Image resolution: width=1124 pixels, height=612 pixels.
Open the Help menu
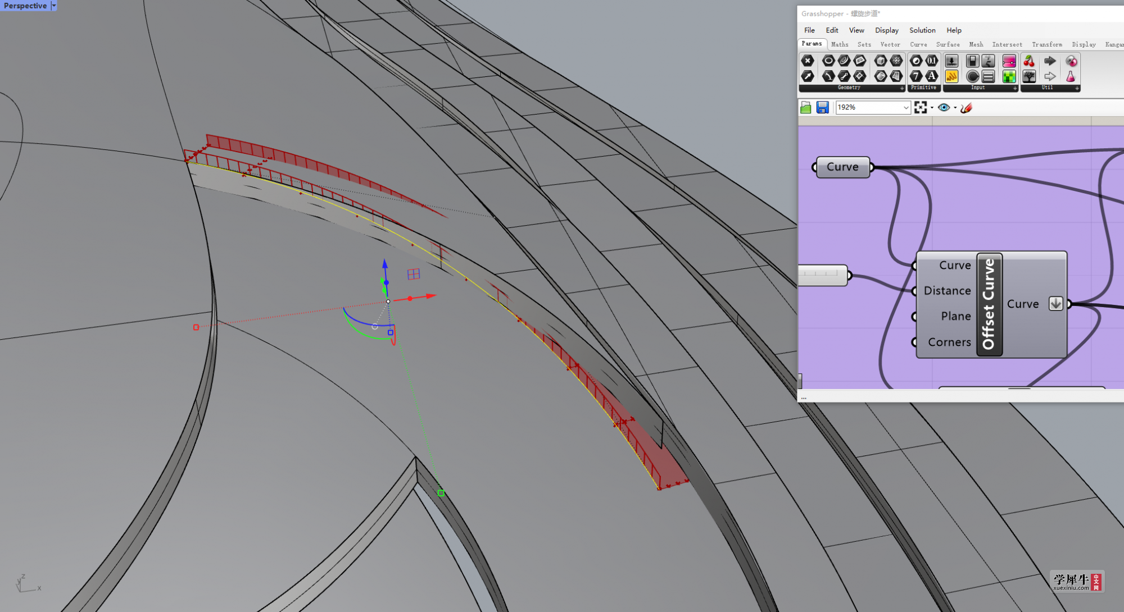point(954,30)
